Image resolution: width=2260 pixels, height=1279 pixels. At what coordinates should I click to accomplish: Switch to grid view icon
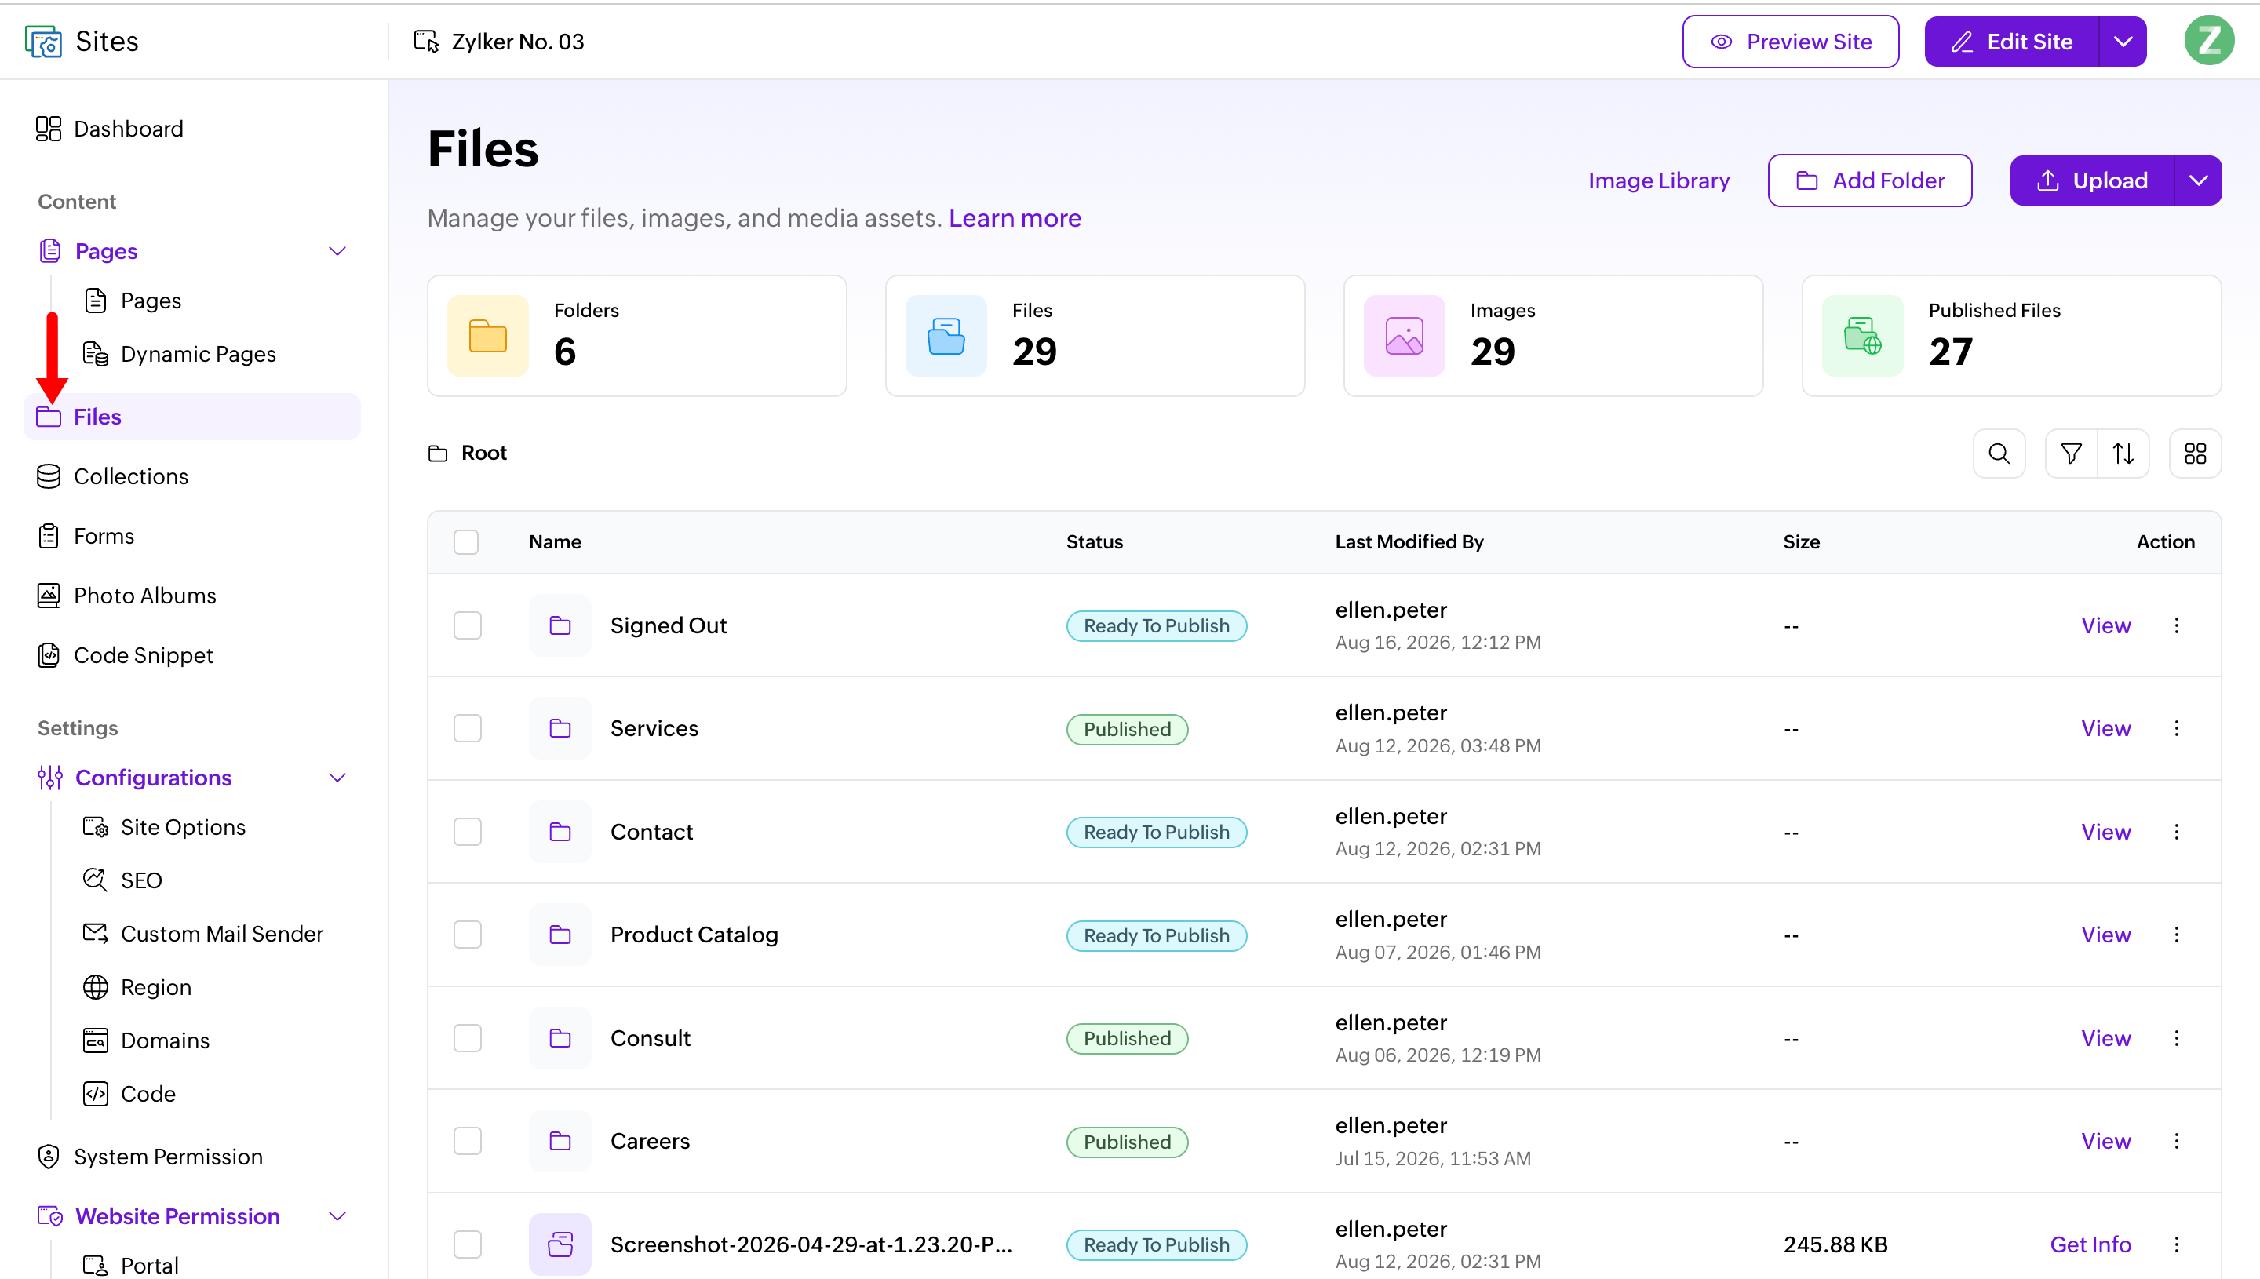click(2195, 454)
